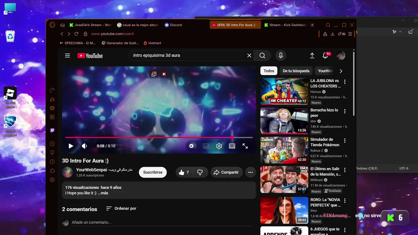Open the SPEECHMA bookmark
Image resolution: width=418 pixels, height=235 pixels.
(x=78, y=43)
